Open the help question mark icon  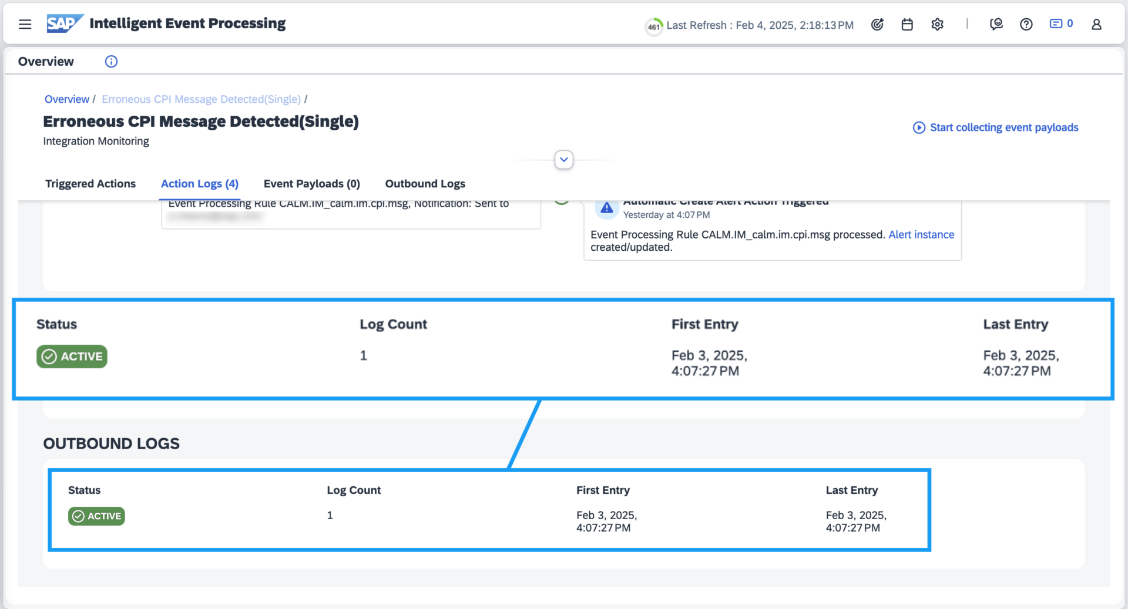[x=1026, y=24]
